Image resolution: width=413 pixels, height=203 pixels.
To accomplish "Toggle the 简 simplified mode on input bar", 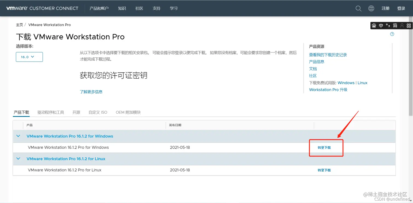I will [395, 26].
